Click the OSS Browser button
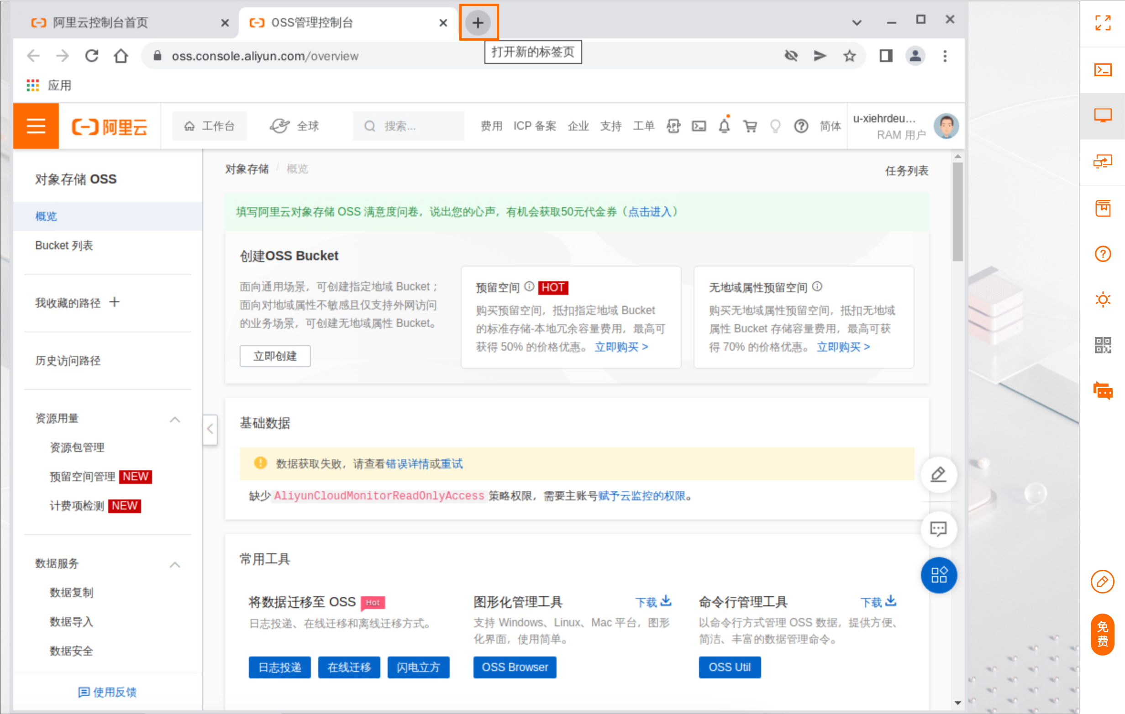Viewport: 1125px width, 714px height. point(515,667)
